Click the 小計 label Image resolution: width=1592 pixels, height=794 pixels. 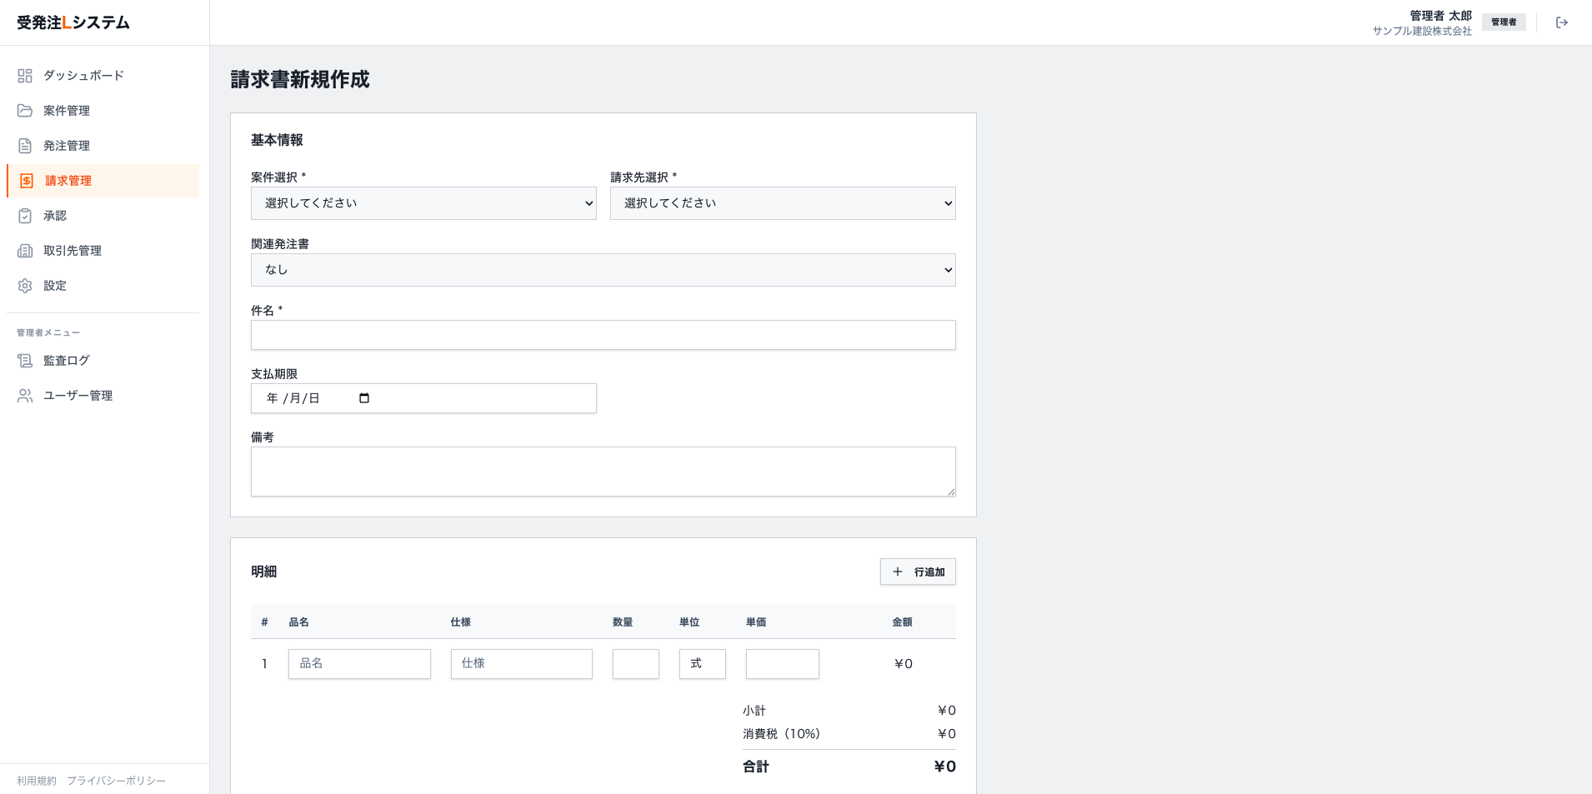754,711
